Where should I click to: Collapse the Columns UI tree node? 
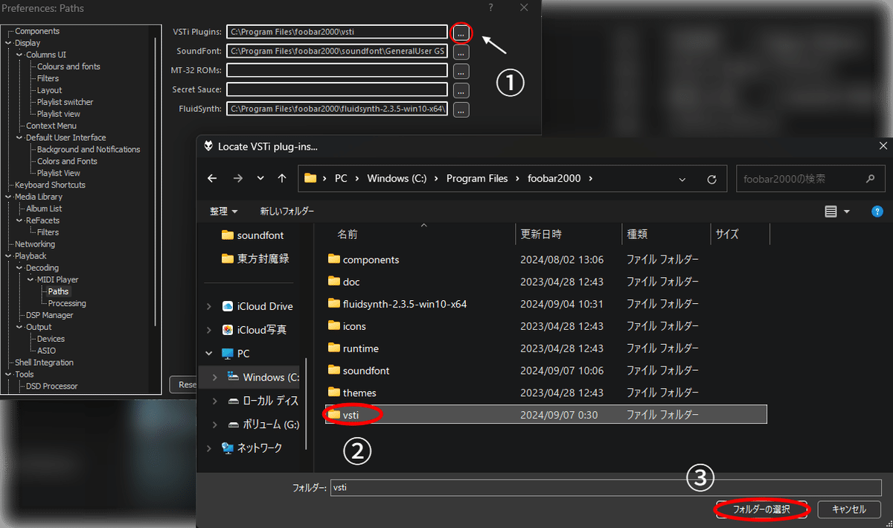(20, 55)
